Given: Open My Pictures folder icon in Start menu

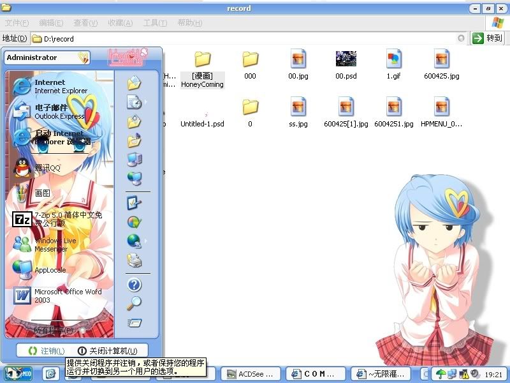Looking at the screenshot, I should pos(134,121).
